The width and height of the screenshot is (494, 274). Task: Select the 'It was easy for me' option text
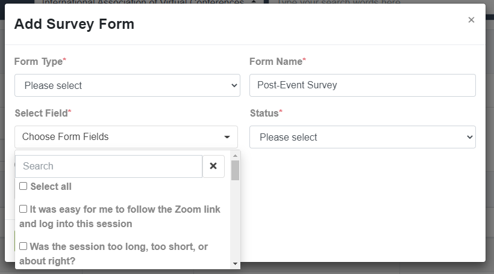click(x=120, y=216)
